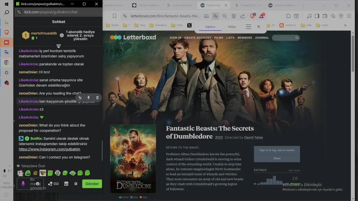
Task: Open the Translation bookmarks folder
Action: [x=158, y=25]
